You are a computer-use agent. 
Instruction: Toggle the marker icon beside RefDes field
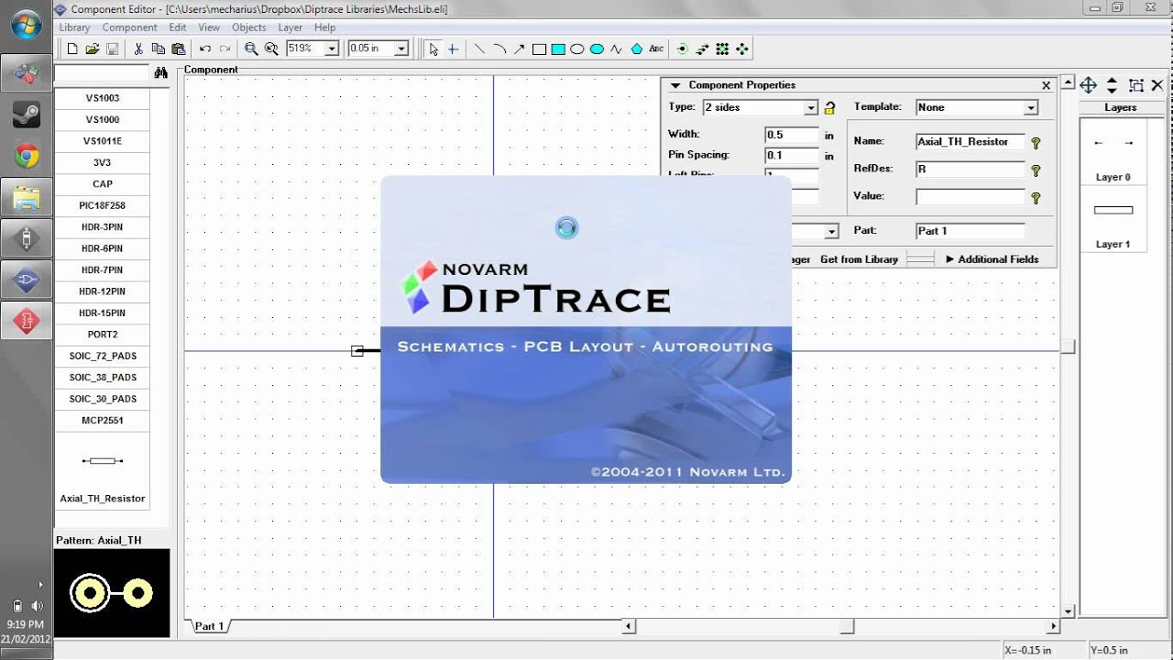(x=1036, y=170)
